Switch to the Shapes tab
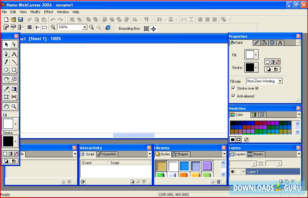Viewport: 308px width, 198px height. pos(180,154)
